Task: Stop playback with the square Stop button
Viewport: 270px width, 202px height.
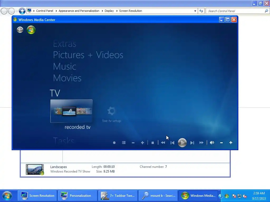Action: 153,143
